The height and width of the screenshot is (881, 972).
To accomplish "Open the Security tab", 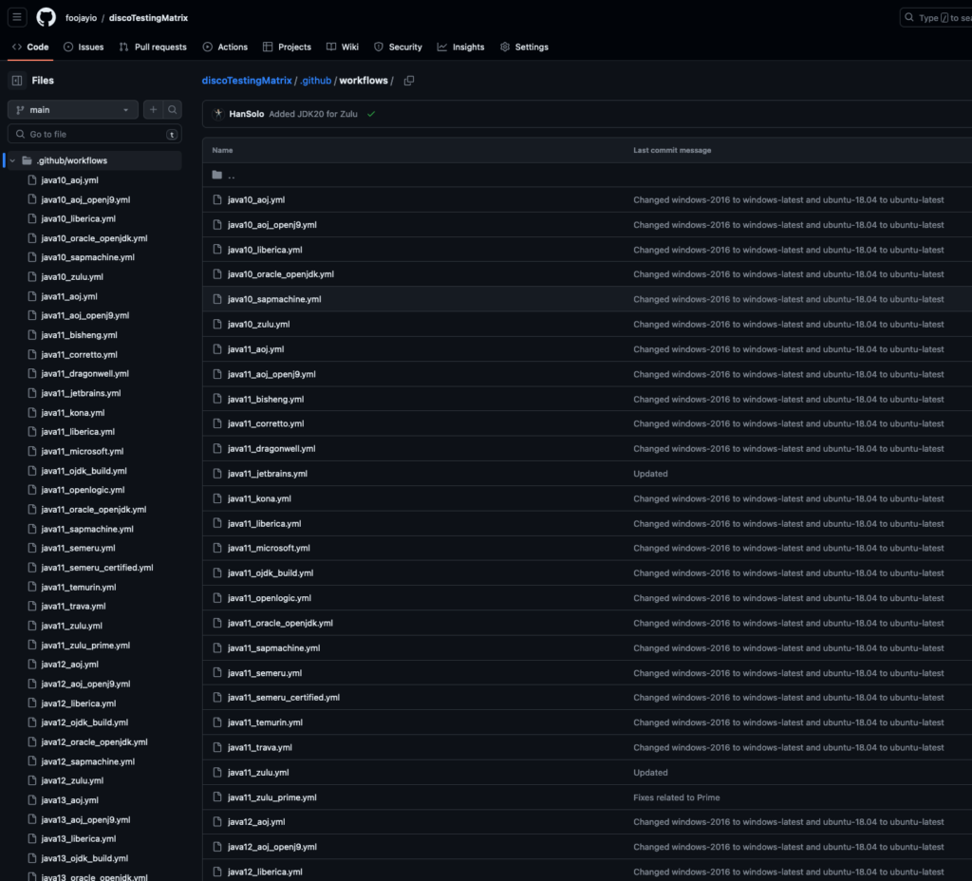I will coord(398,47).
